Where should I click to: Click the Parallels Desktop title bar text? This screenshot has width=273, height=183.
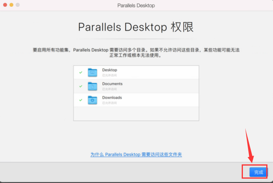pyautogui.click(x=136, y=6)
